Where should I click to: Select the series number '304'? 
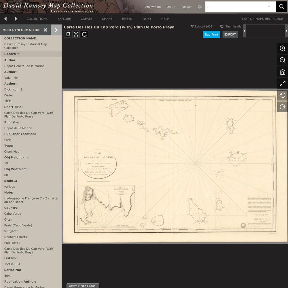coord(7,276)
